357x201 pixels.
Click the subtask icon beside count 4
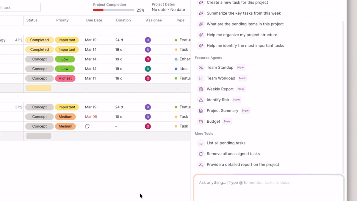(x=20, y=40)
